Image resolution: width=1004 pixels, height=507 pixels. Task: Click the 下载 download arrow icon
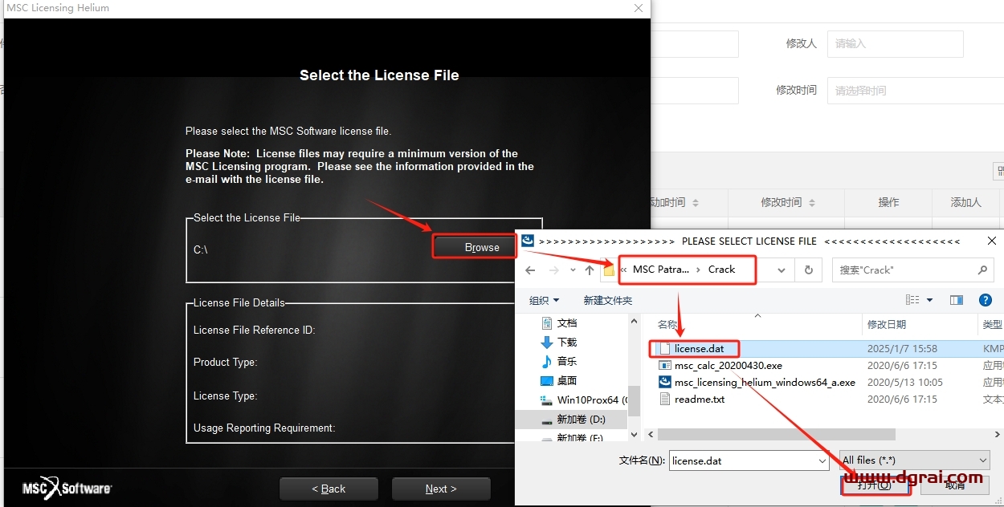point(547,342)
